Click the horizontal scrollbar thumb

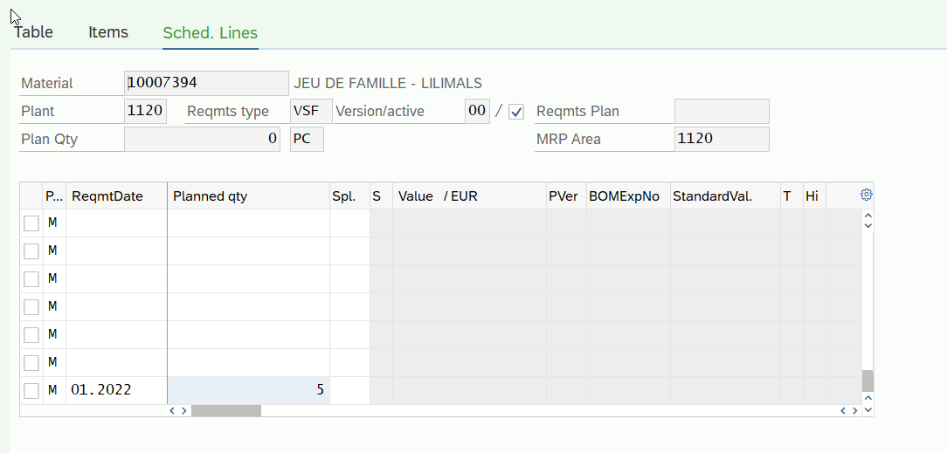click(226, 411)
